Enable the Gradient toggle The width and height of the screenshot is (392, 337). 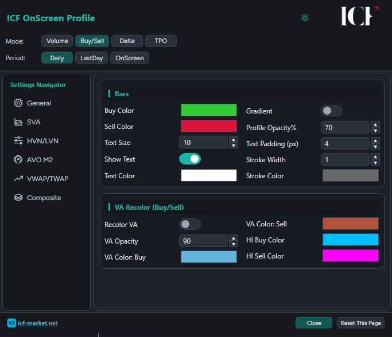pyautogui.click(x=332, y=111)
